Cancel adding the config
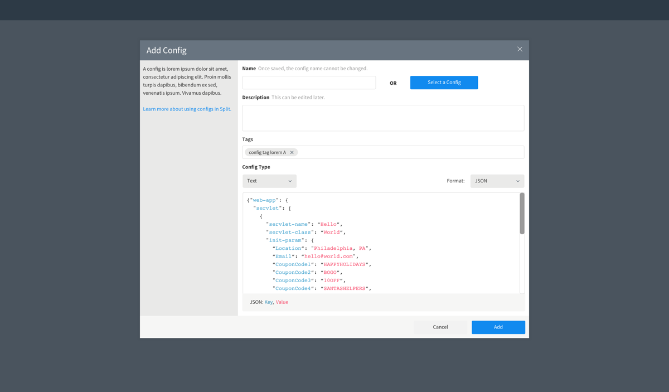 click(440, 327)
